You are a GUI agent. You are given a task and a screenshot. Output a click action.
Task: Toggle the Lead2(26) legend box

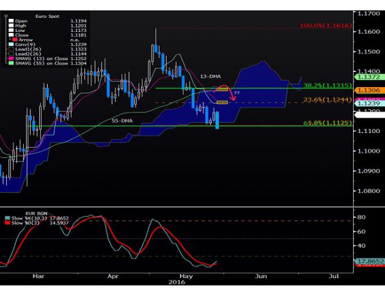(10, 54)
